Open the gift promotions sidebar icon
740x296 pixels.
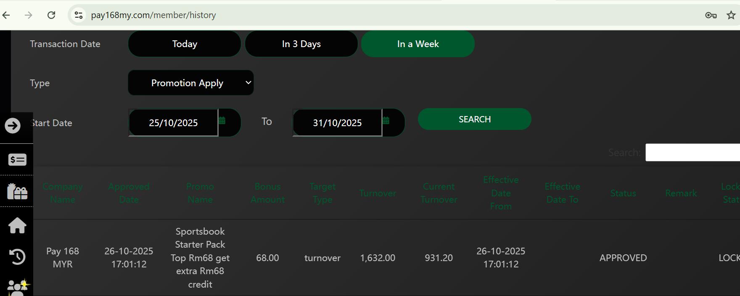[17, 191]
